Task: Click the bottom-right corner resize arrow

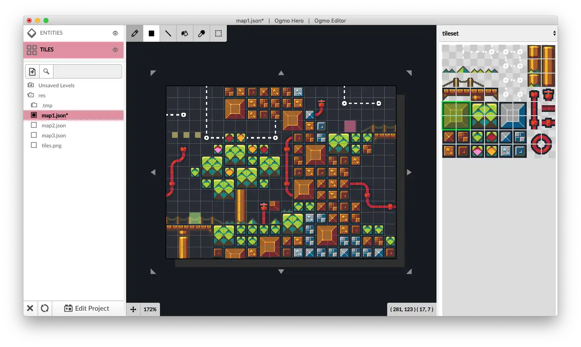Action: coord(409,271)
